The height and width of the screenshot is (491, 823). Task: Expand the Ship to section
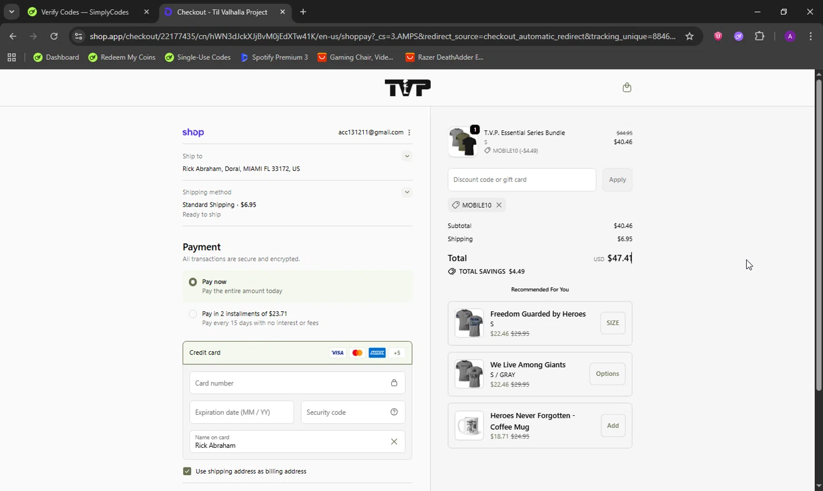click(407, 156)
